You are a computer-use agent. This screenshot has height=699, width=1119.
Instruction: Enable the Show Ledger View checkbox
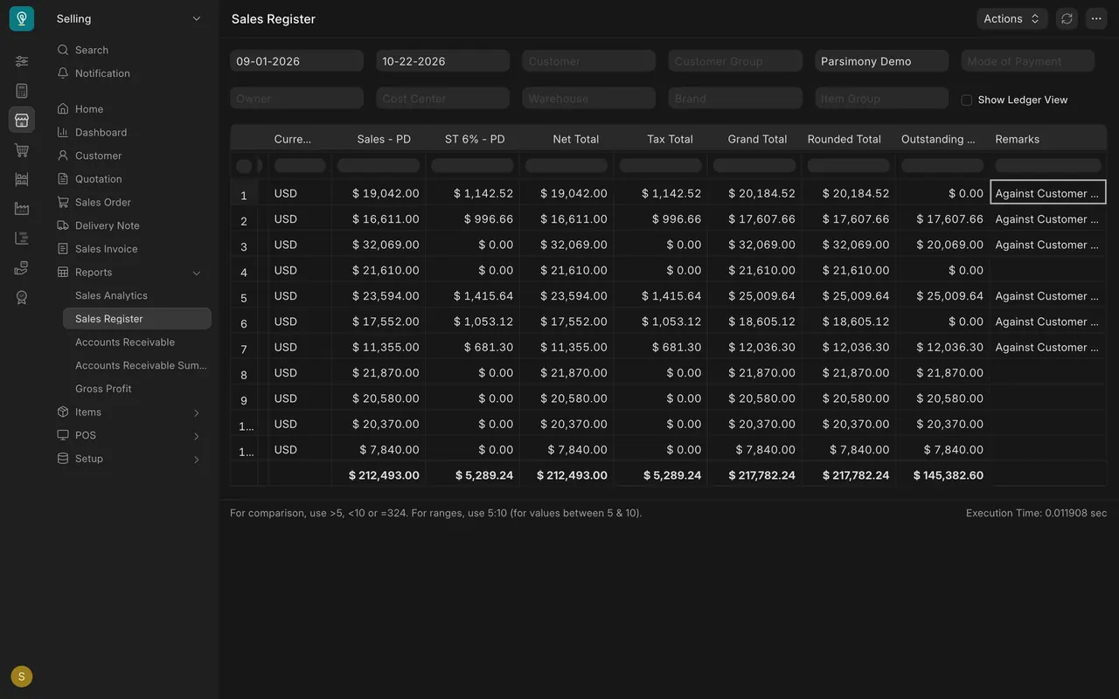(967, 100)
